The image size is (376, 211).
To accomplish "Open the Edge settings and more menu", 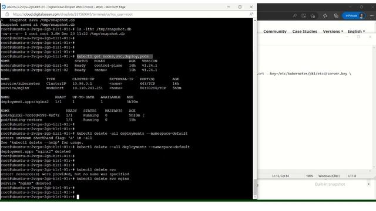I will coord(372,16).
